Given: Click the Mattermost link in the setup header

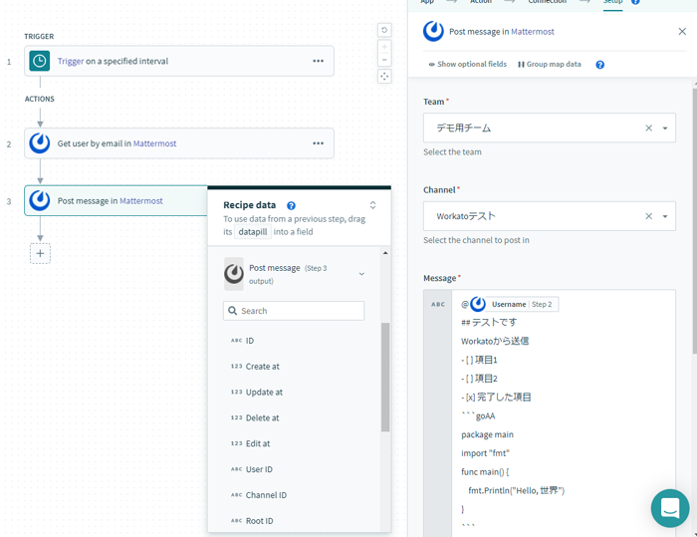Looking at the screenshot, I should pyautogui.click(x=533, y=32).
